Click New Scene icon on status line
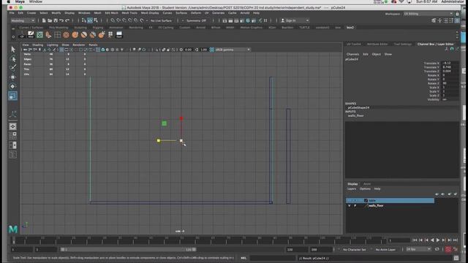 pyautogui.click(x=44, y=20)
